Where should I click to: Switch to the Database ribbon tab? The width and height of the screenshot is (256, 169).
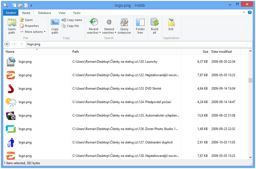pyautogui.click(x=44, y=13)
